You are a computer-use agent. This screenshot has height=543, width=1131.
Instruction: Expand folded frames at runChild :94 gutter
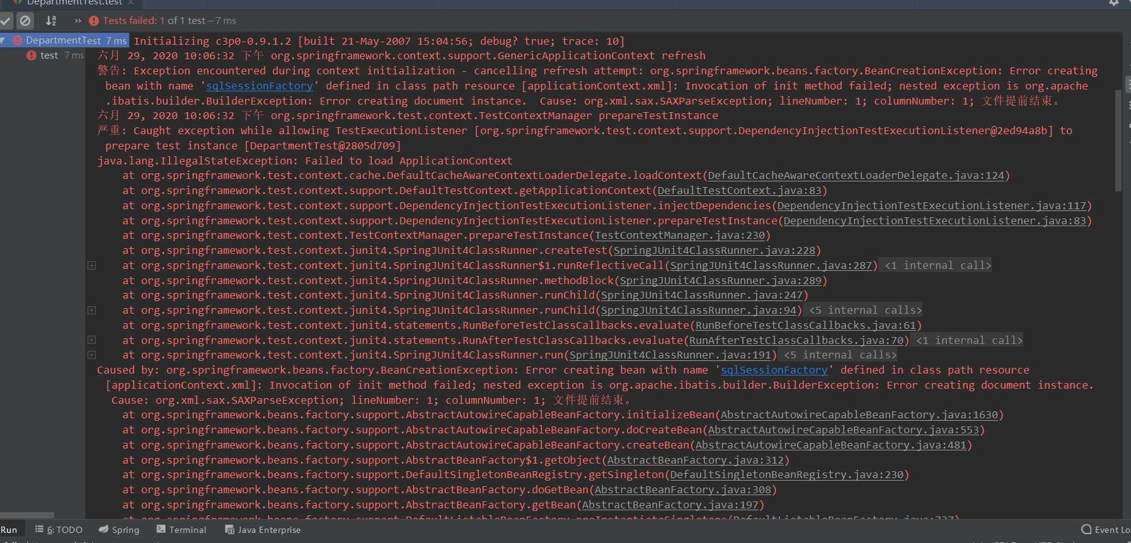coord(91,310)
